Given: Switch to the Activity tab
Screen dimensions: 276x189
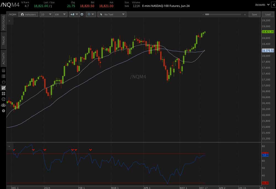Looking at the screenshot, I should (x=3, y=58).
